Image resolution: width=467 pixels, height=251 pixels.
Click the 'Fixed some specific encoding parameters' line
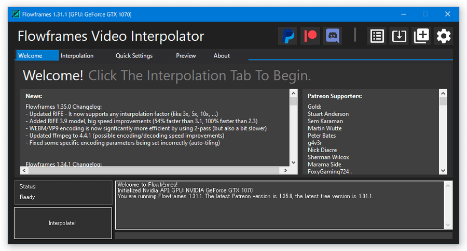tap(122, 143)
